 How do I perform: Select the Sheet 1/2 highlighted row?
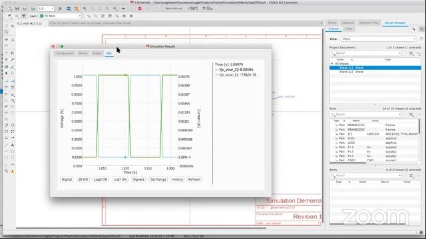click(375, 68)
